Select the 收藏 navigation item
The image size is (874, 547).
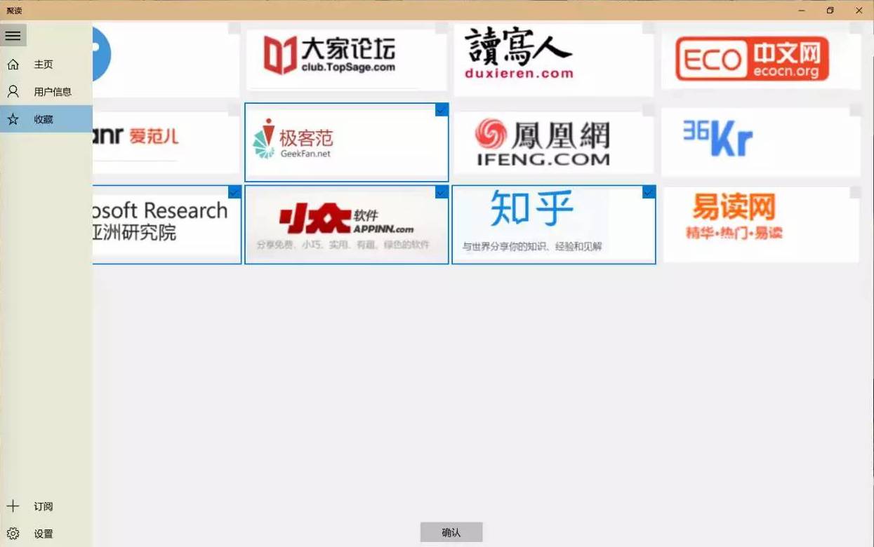(x=46, y=119)
